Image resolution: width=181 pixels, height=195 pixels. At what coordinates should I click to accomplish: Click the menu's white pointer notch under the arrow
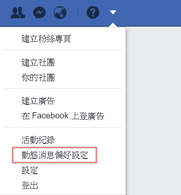click(x=113, y=25)
